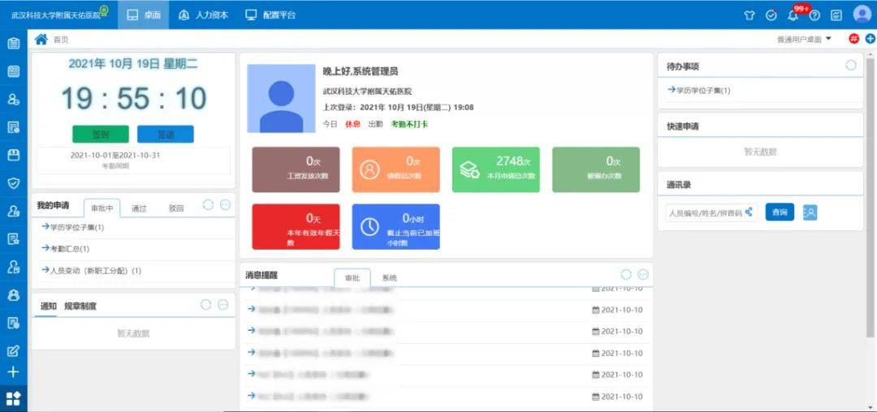The image size is (877, 412).
Task: Click the plus icon in left sidebar
Action: click(13, 372)
